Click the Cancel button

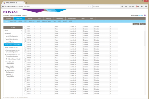pos(136,24)
